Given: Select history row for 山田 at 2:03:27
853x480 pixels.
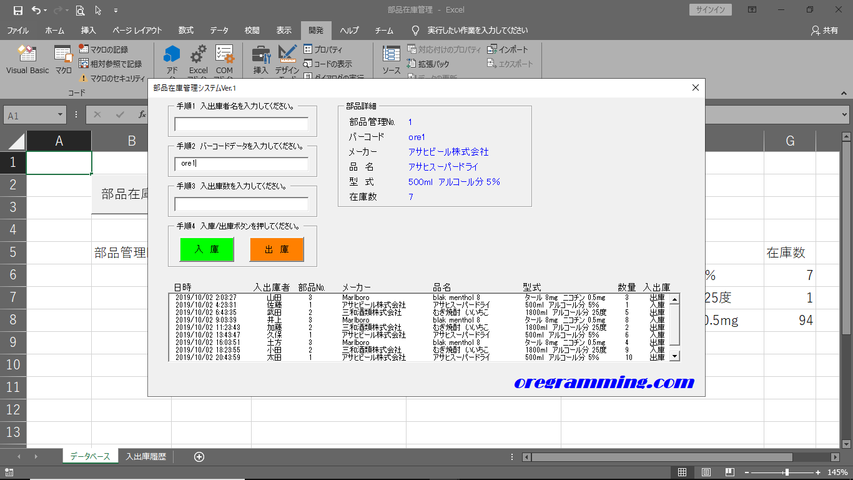Looking at the screenshot, I should click(x=419, y=297).
